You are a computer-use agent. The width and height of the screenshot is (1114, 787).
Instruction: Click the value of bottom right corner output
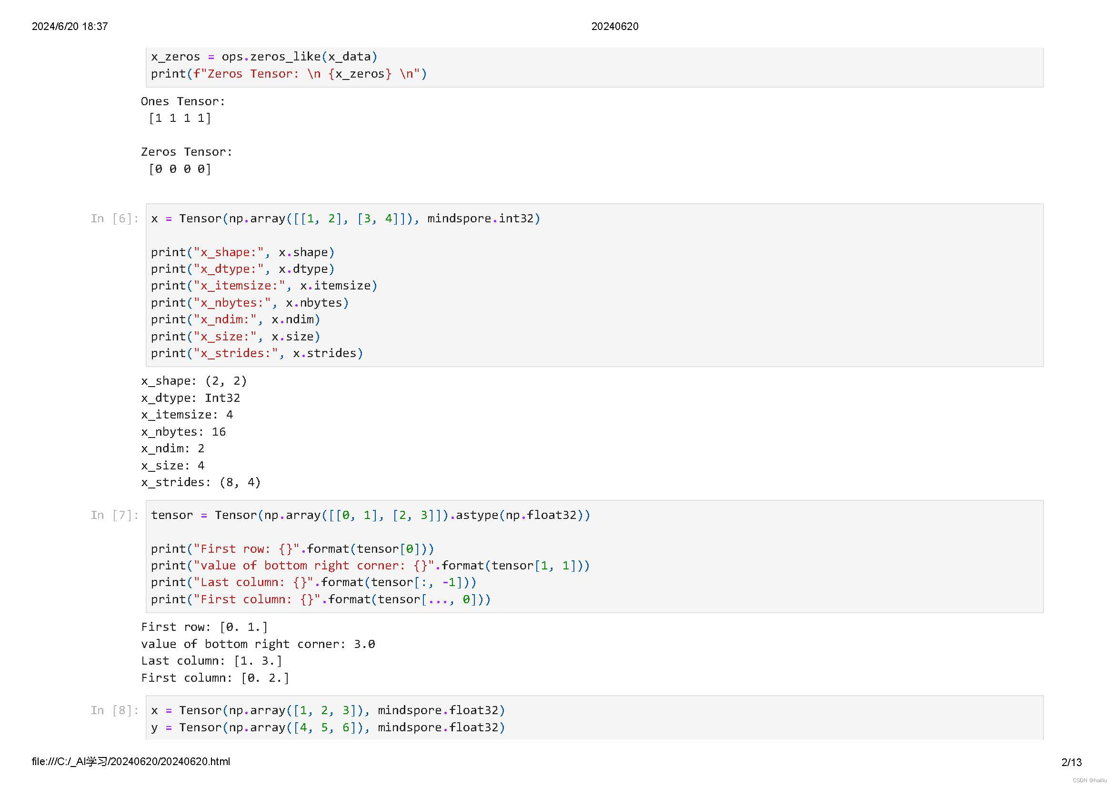point(258,644)
